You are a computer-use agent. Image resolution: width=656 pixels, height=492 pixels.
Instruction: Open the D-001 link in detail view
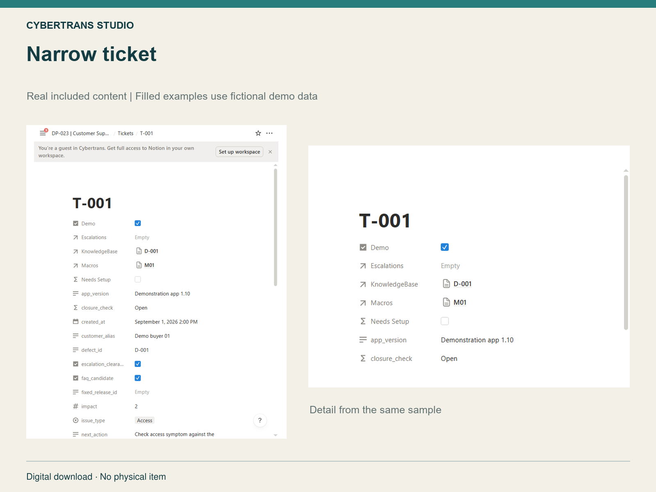tap(462, 284)
